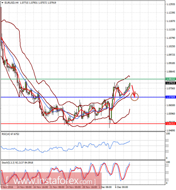The image size is (176, 190).
Task: Select the green 1.08152 resistance line label
Action: click(171, 79)
